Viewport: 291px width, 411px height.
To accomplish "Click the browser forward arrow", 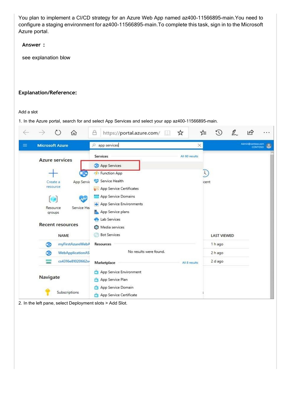I will 42,132.
